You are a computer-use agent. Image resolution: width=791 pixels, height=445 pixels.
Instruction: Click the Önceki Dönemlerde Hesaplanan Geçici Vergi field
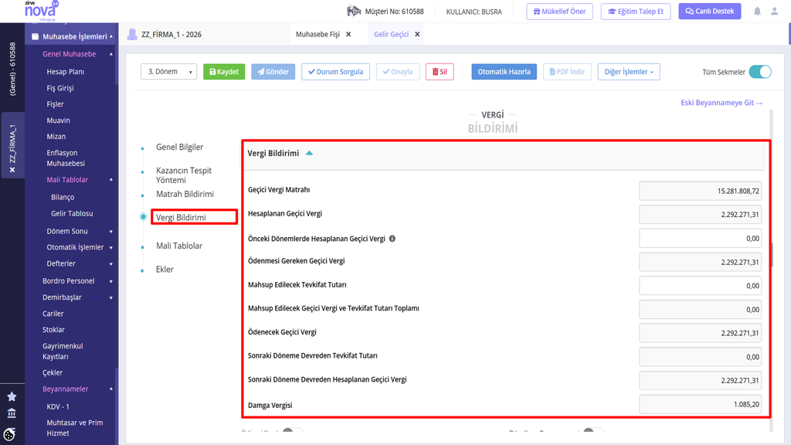click(700, 238)
